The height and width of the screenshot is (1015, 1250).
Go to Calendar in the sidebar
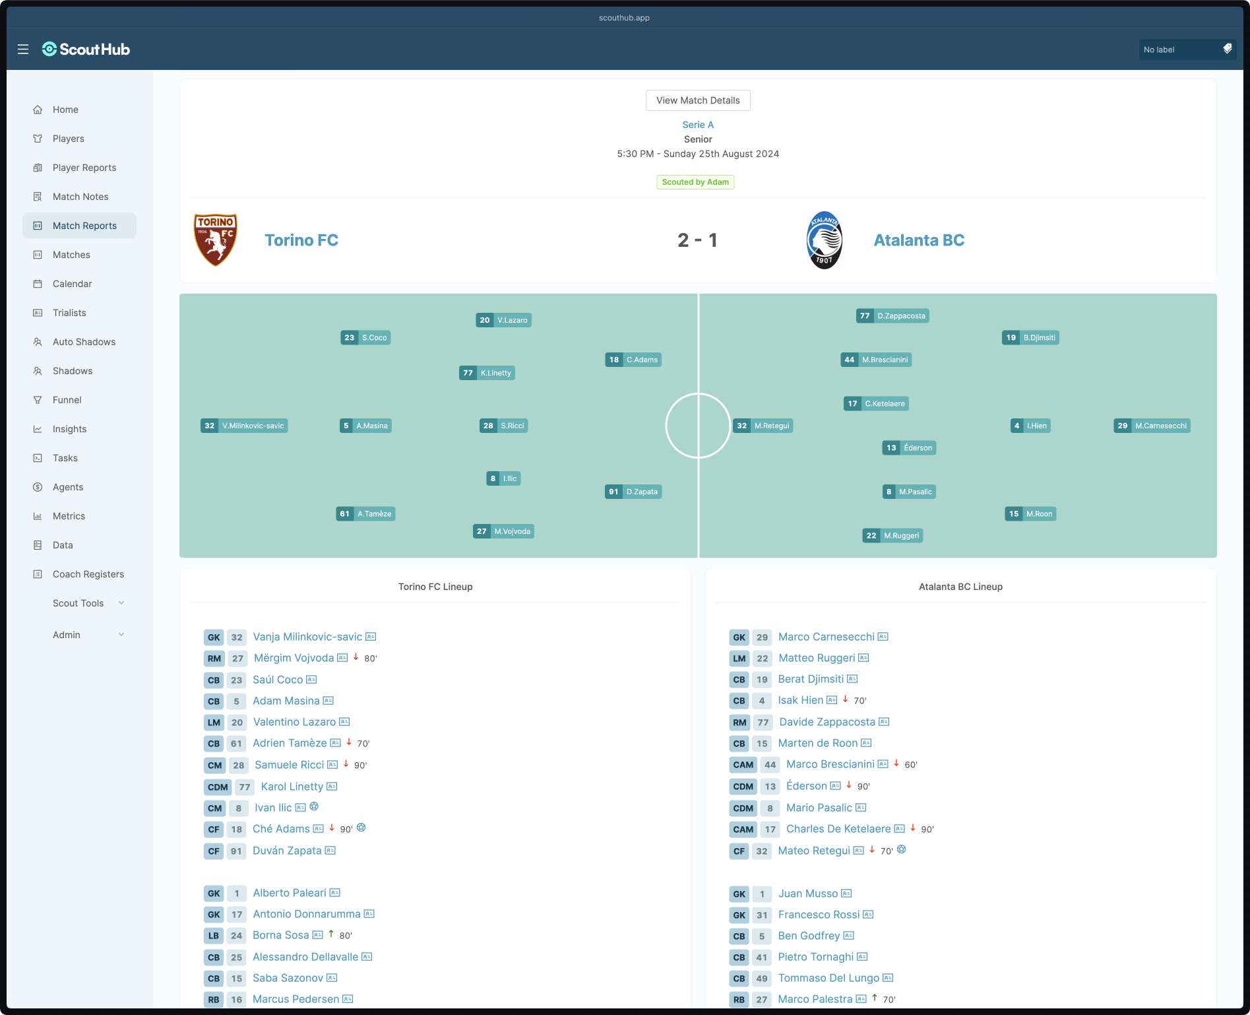pos(72,284)
